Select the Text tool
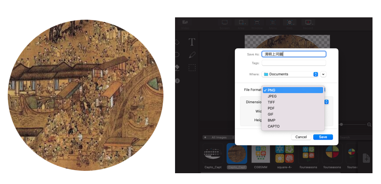Image resolution: width=381 pixels, height=184 pixels. point(192,42)
